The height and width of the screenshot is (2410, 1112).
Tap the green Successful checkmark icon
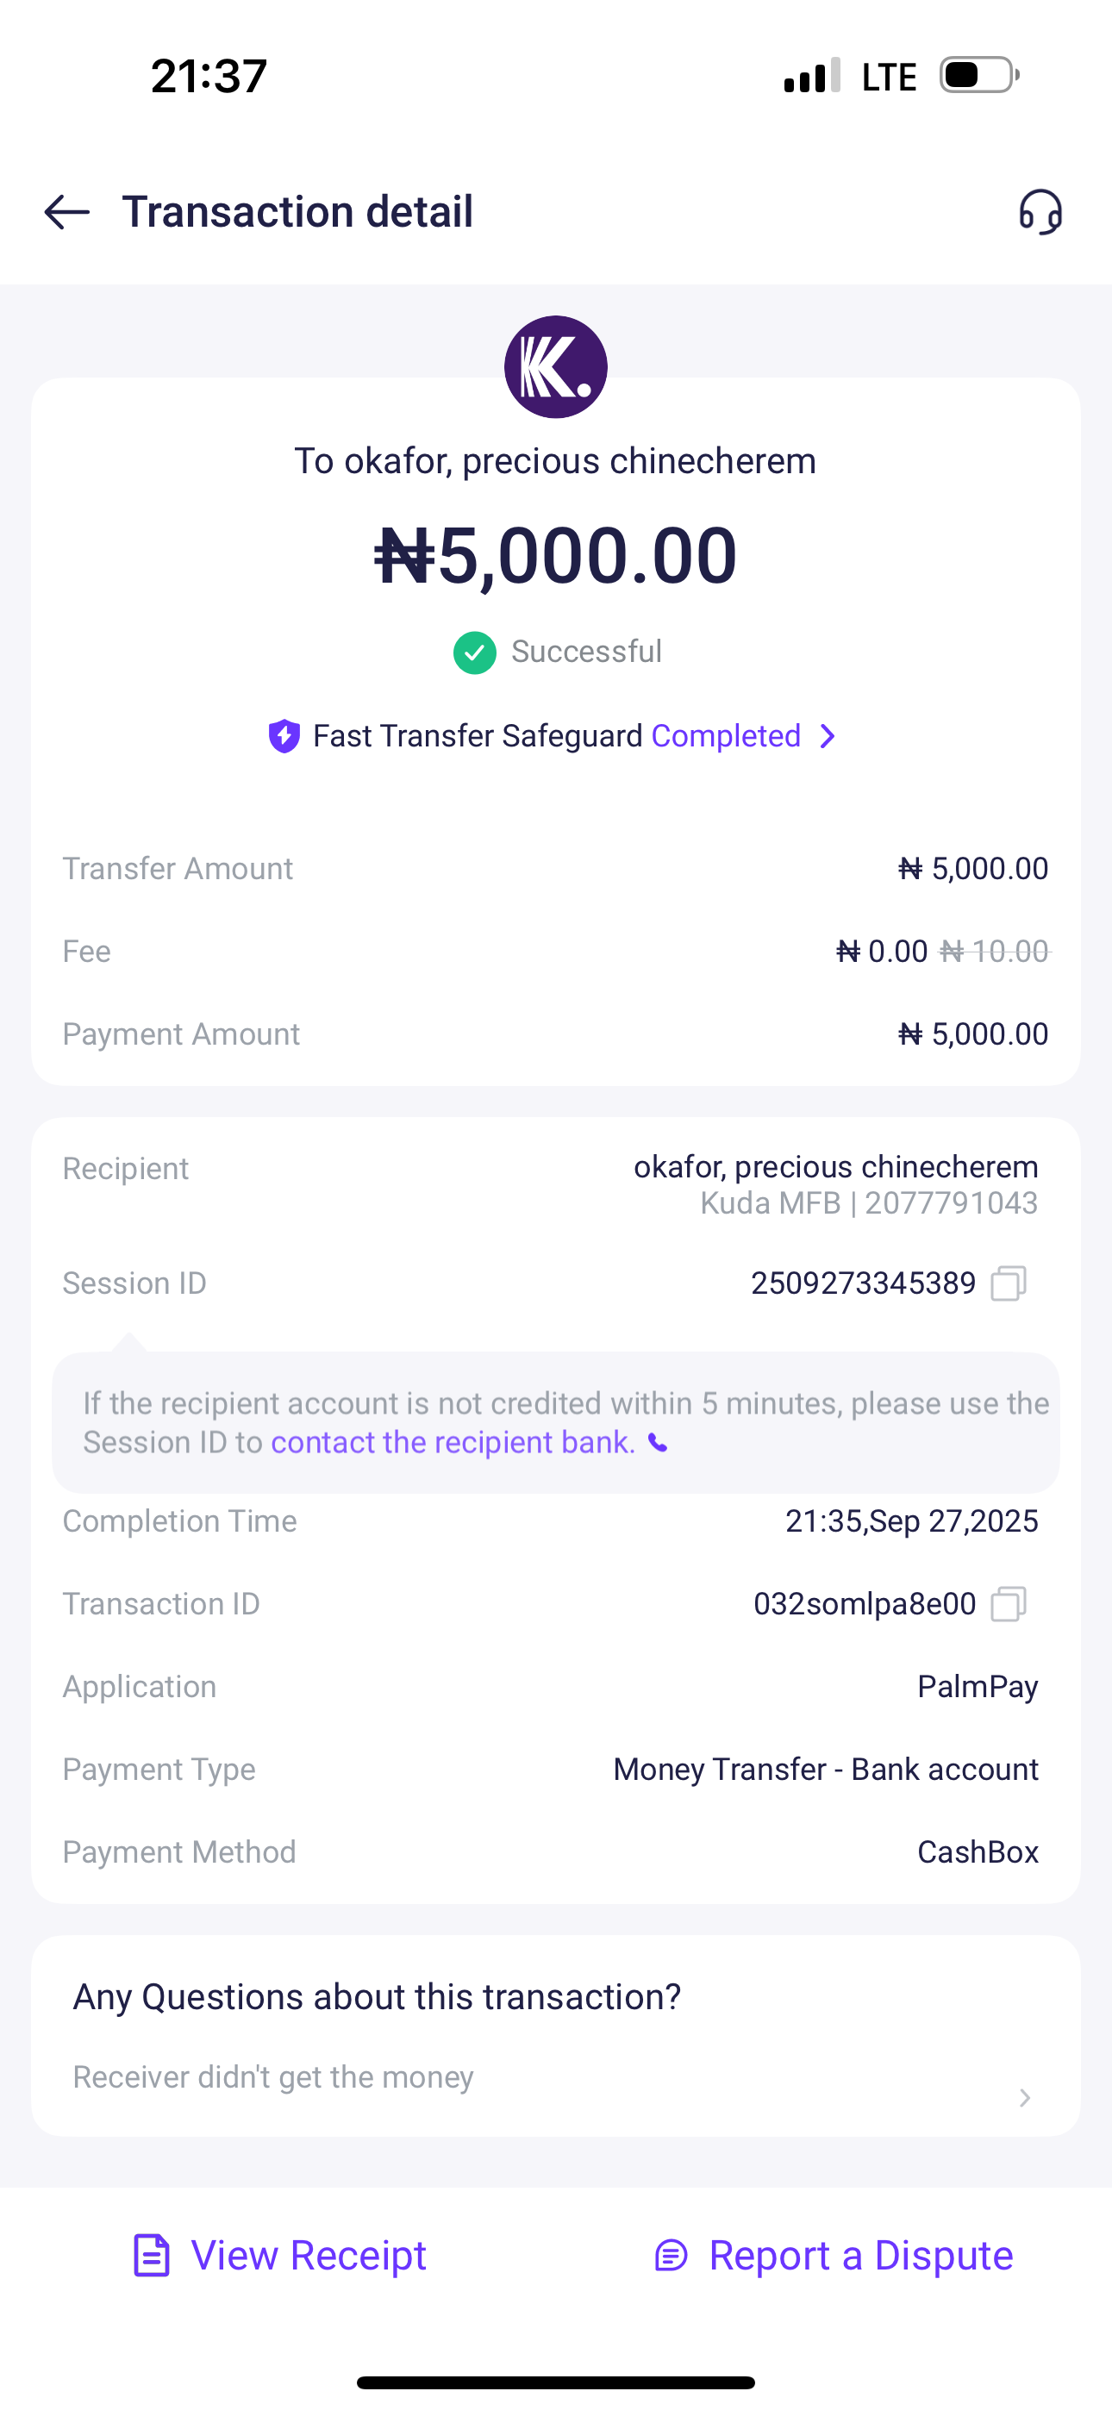coord(475,652)
